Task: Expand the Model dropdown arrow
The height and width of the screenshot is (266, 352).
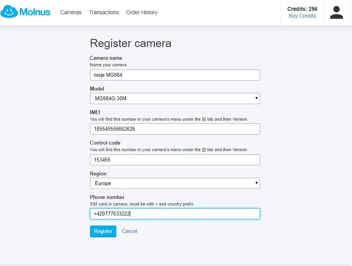Action: tap(256, 98)
